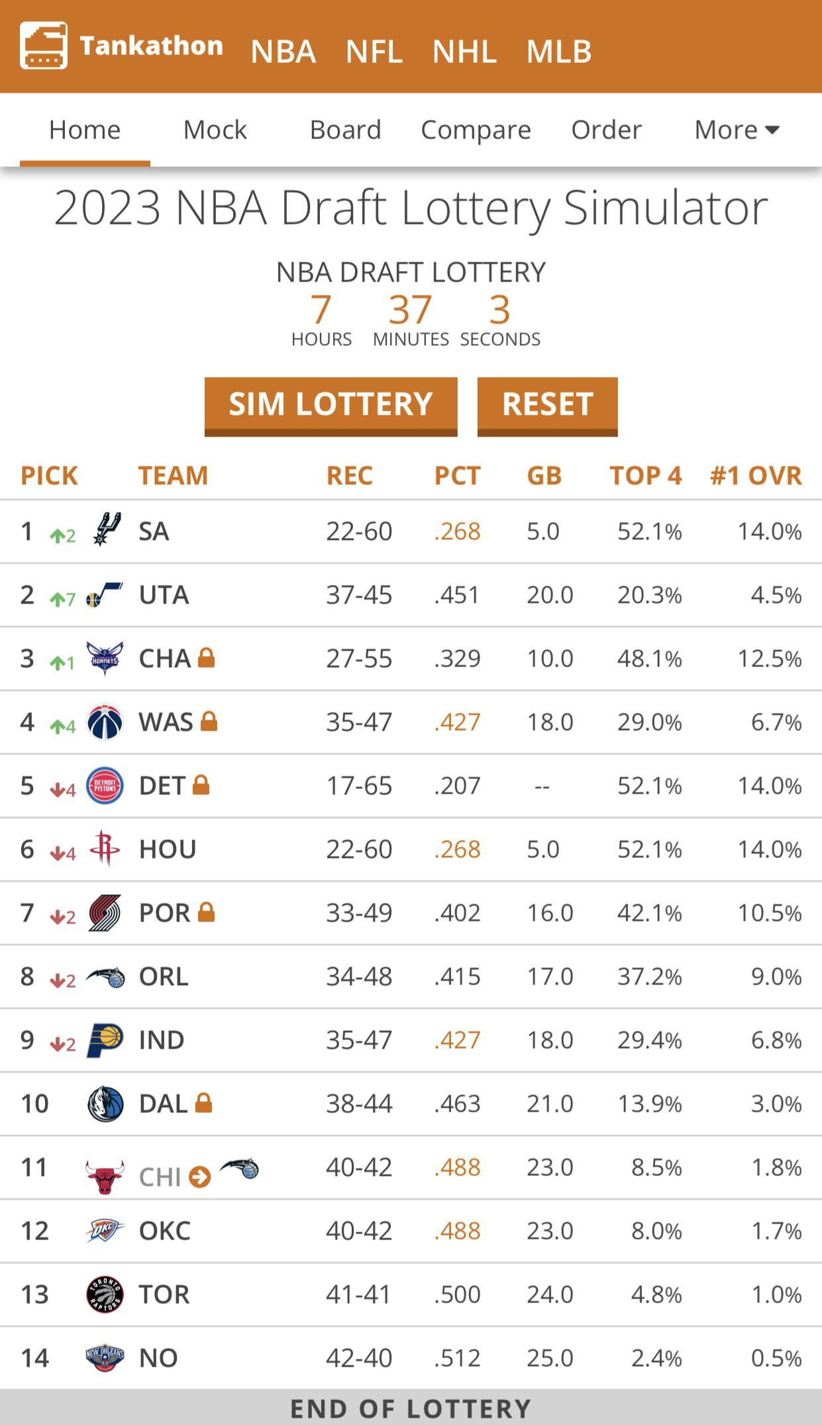Switch to the Mock tab

click(215, 130)
